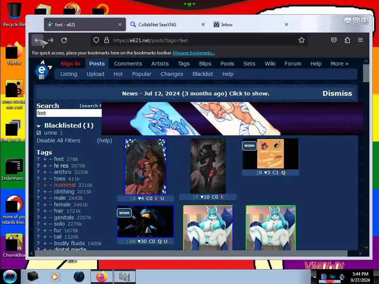
Task: Save the page to Pocket
Action: pos(334,40)
